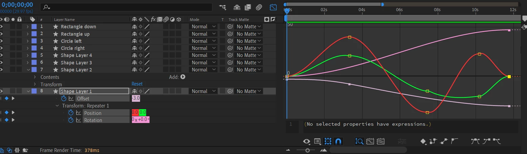
Task: Hide the Rectangle down layer
Action: click(1, 26)
